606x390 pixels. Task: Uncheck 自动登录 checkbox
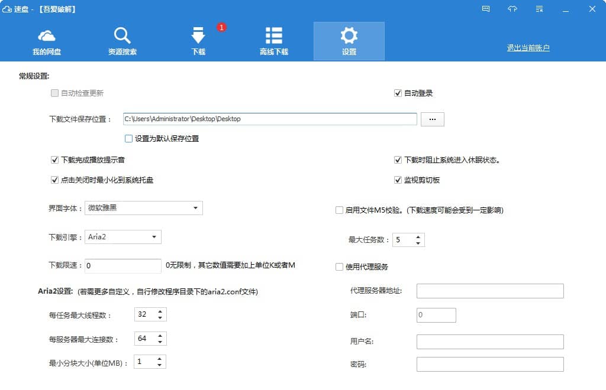coord(398,93)
